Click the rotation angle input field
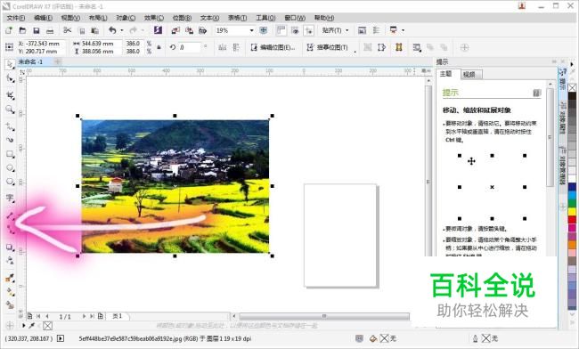Viewport: 579px width, 349px height. click(189, 47)
